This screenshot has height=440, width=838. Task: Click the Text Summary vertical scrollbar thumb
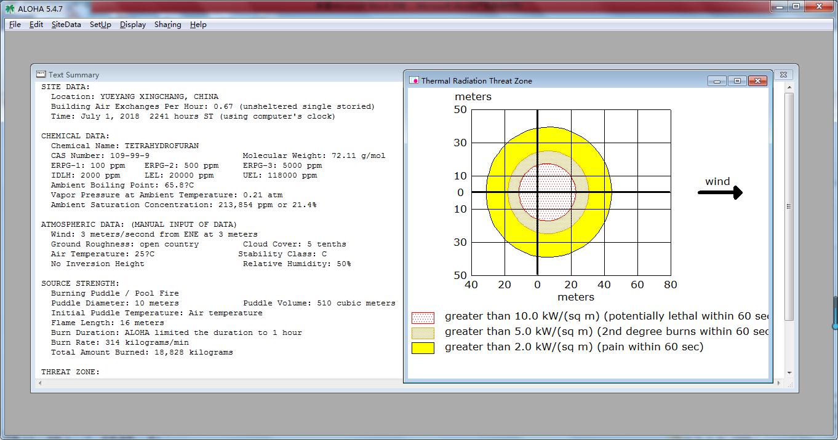(x=789, y=206)
